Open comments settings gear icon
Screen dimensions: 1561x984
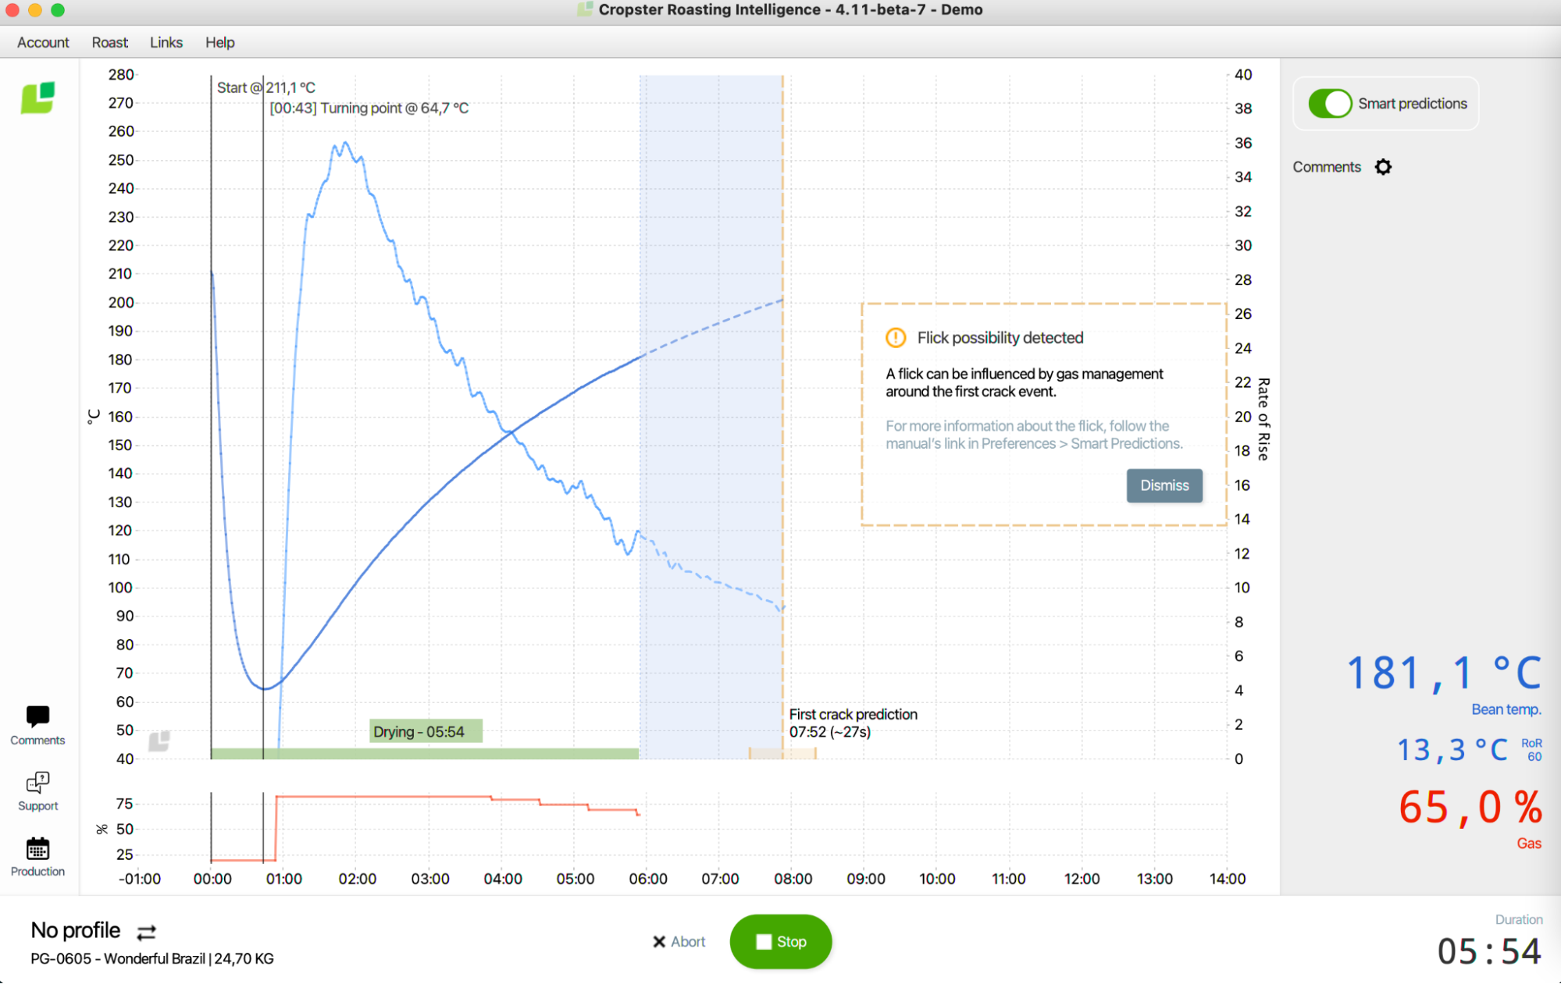click(x=1383, y=167)
